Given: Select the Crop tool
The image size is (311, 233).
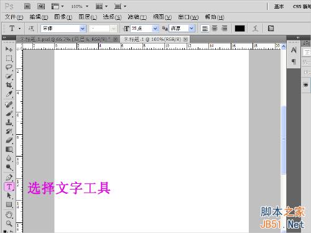Looking at the screenshot, I should (x=9, y=85).
